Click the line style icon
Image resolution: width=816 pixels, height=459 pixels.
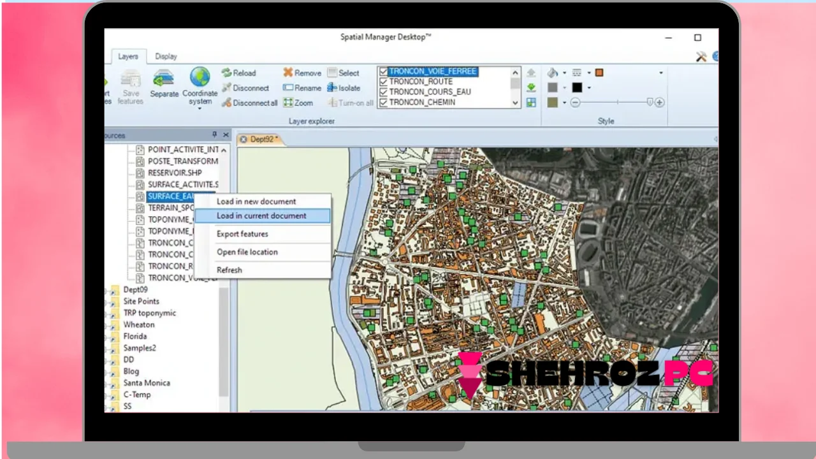[577, 73]
